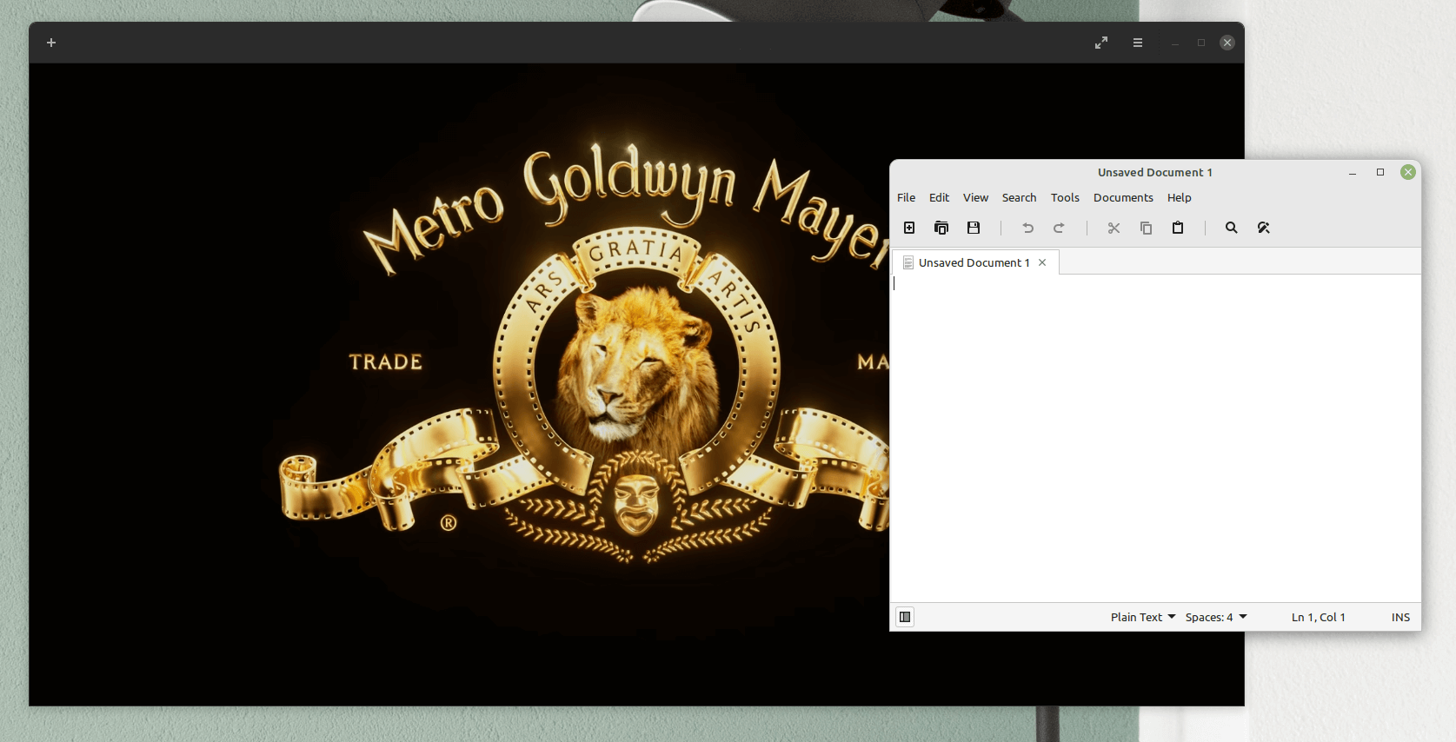The width and height of the screenshot is (1456, 742).
Task: Open the Help menu
Action: pyautogui.click(x=1179, y=198)
